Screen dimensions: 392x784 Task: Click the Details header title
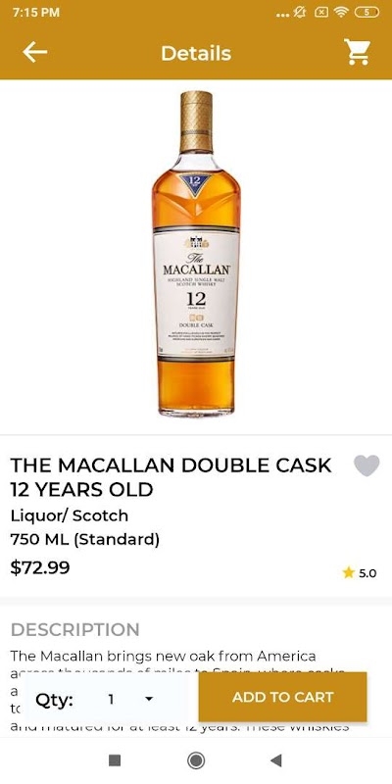[196, 53]
